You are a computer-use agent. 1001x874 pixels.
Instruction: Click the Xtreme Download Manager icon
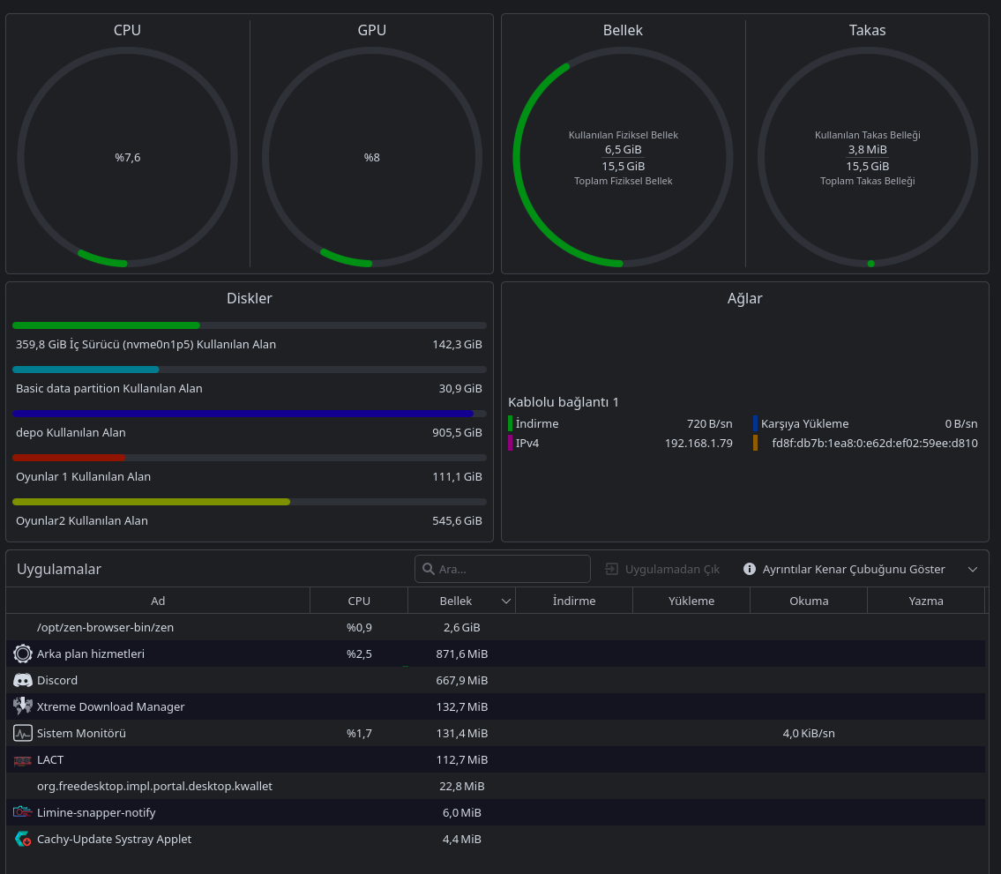click(x=23, y=706)
